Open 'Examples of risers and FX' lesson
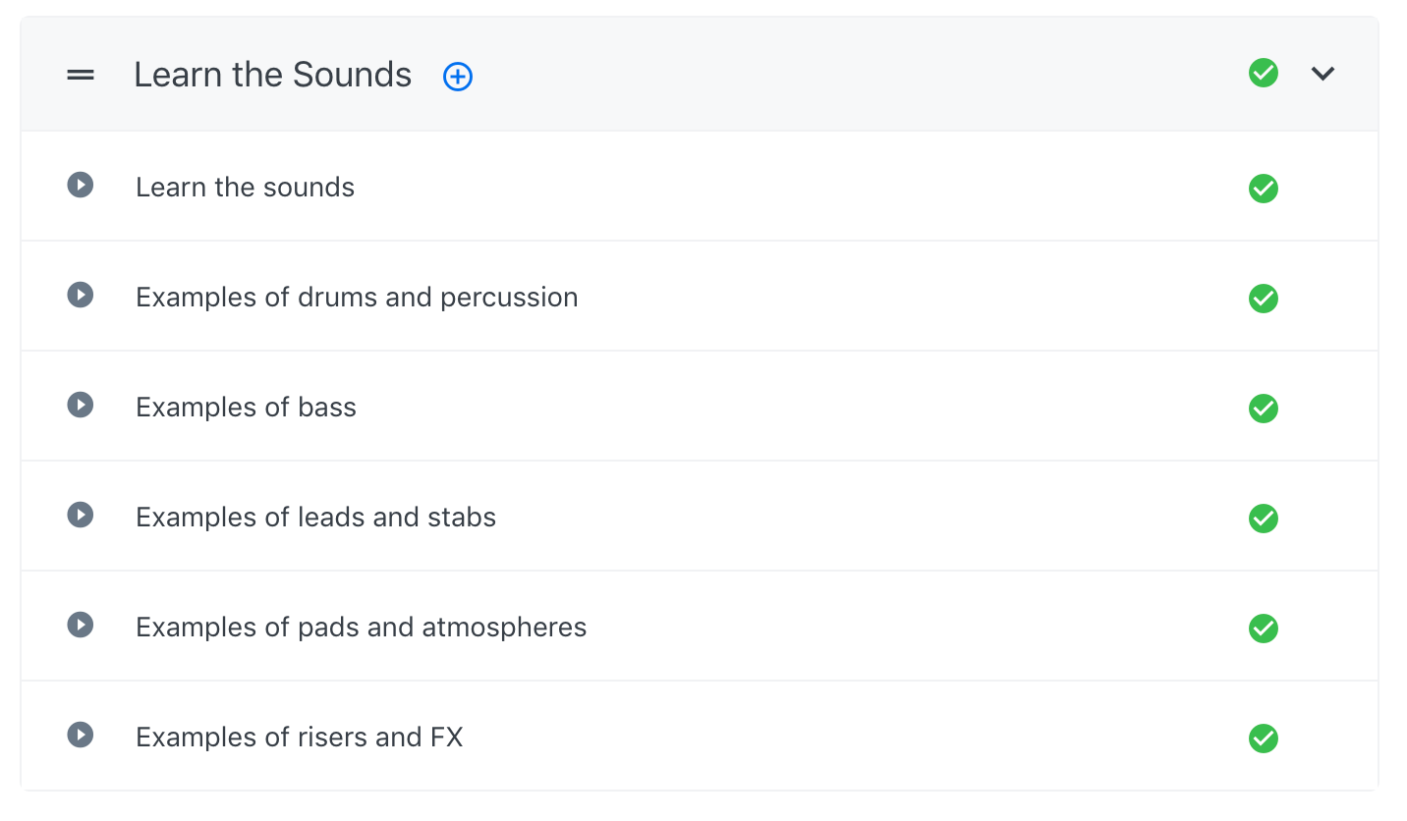 point(299,738)
